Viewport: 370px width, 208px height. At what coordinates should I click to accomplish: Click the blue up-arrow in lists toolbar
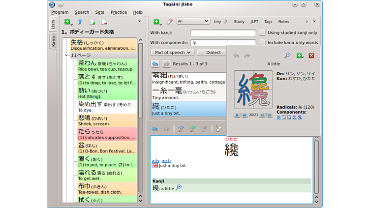pyautogui.click(x=80, y=22)
